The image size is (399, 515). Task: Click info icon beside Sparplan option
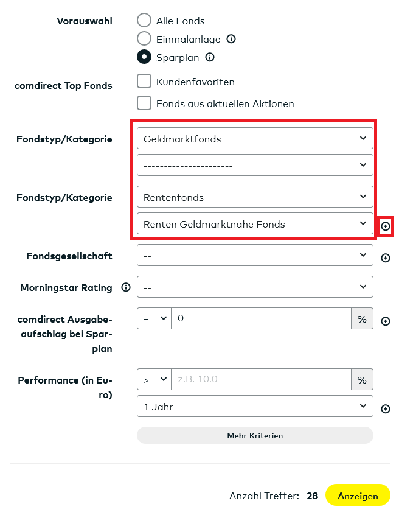coord(210,57)
